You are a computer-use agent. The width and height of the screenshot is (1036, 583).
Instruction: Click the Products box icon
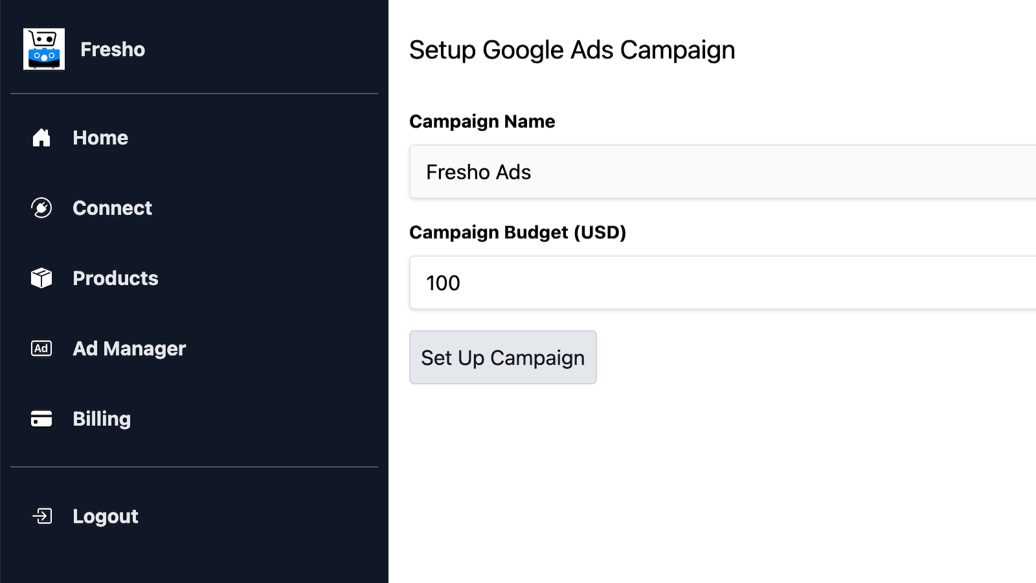tap(41, 278)
